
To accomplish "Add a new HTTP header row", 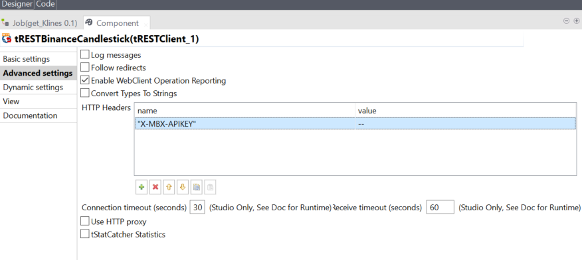I will [142, 187].
